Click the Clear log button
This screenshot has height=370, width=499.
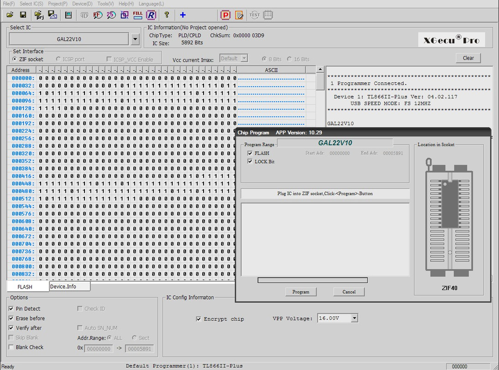(x=468, y=58)
